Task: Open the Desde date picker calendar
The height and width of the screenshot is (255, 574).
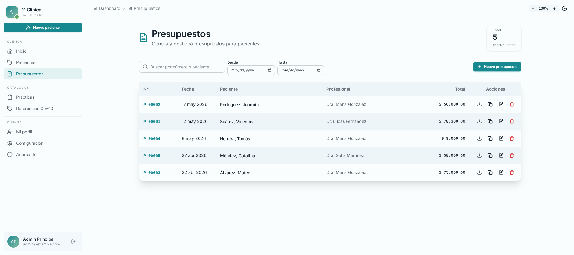Action: click(270, 70)
